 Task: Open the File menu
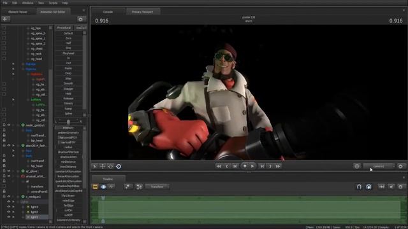tap(5, 3)
